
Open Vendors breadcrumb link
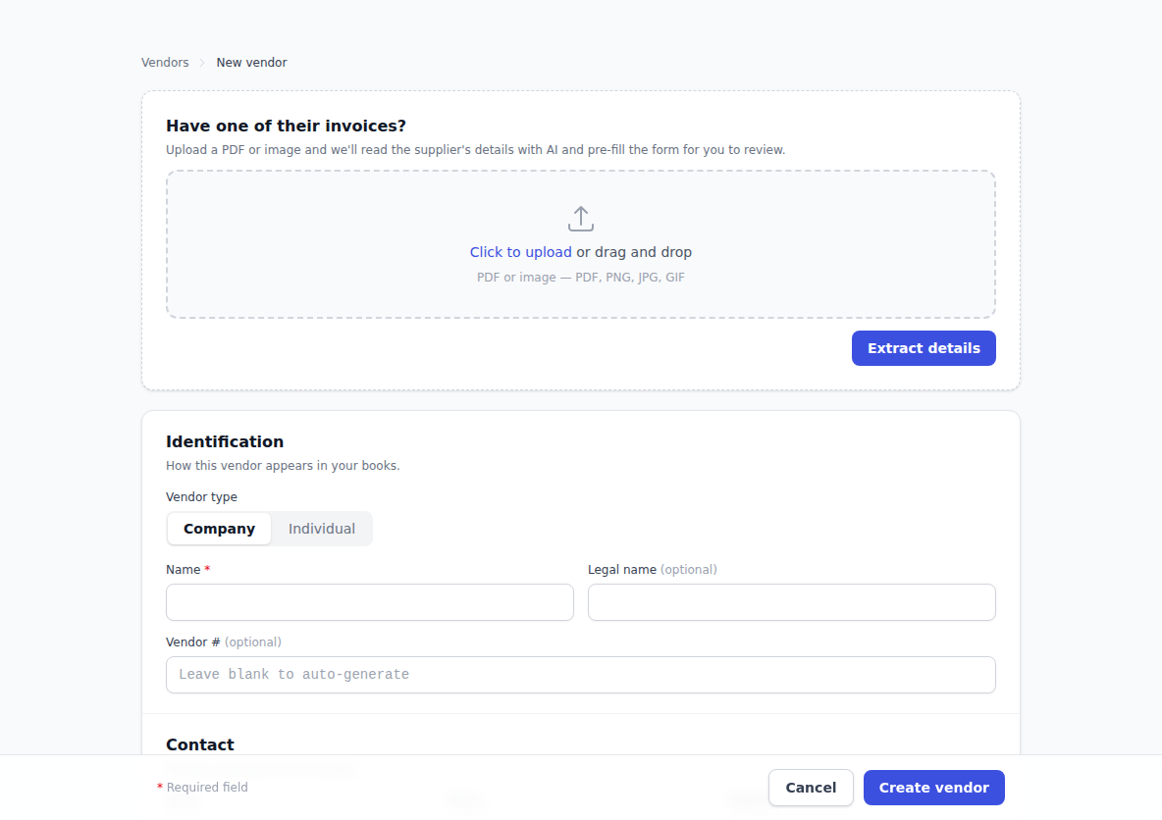tap(165, 62)
